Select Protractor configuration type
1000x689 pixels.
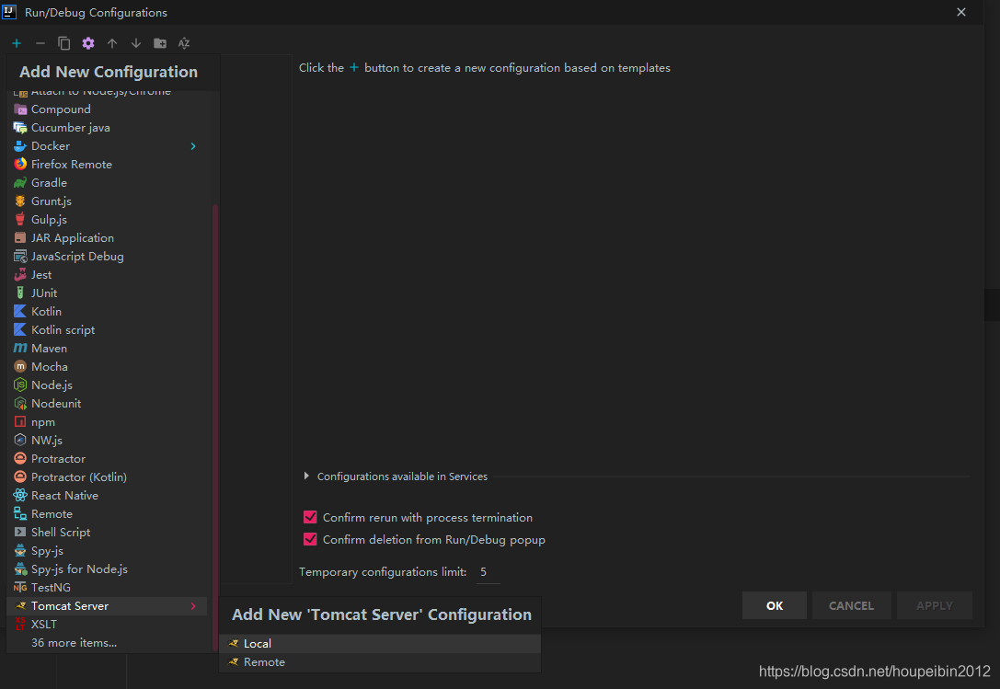[x=107, y=459]
